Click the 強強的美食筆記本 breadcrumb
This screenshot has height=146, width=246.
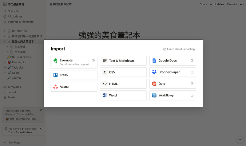tap(61, 4)
